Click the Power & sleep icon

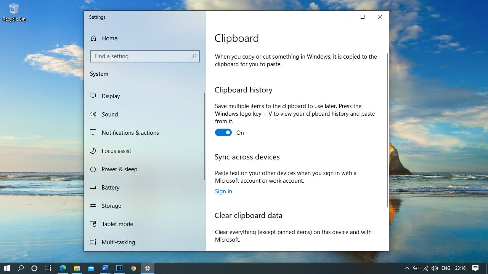coord(93,169)
